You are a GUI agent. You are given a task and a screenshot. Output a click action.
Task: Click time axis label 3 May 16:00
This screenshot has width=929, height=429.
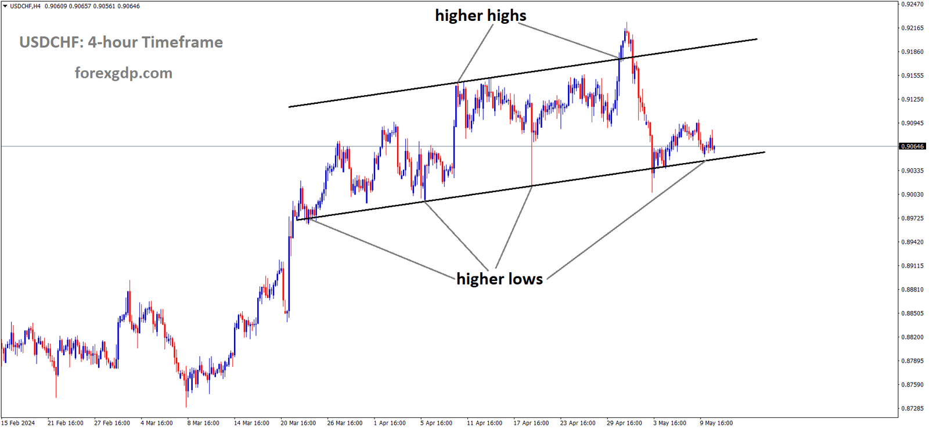[669, 423]
